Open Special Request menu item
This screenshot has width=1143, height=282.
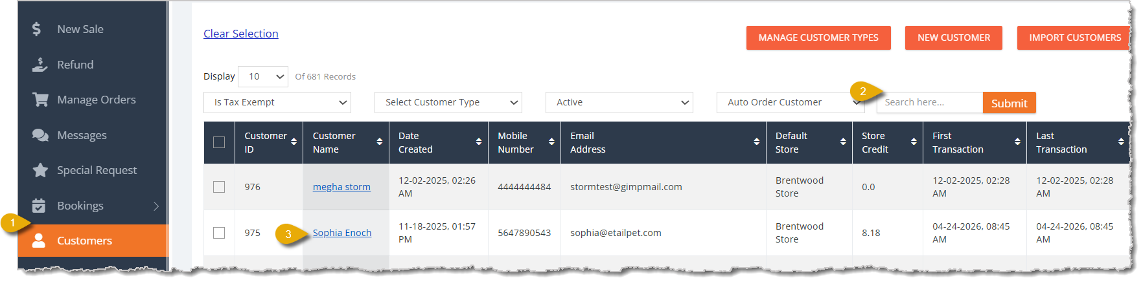pos(97,170)
